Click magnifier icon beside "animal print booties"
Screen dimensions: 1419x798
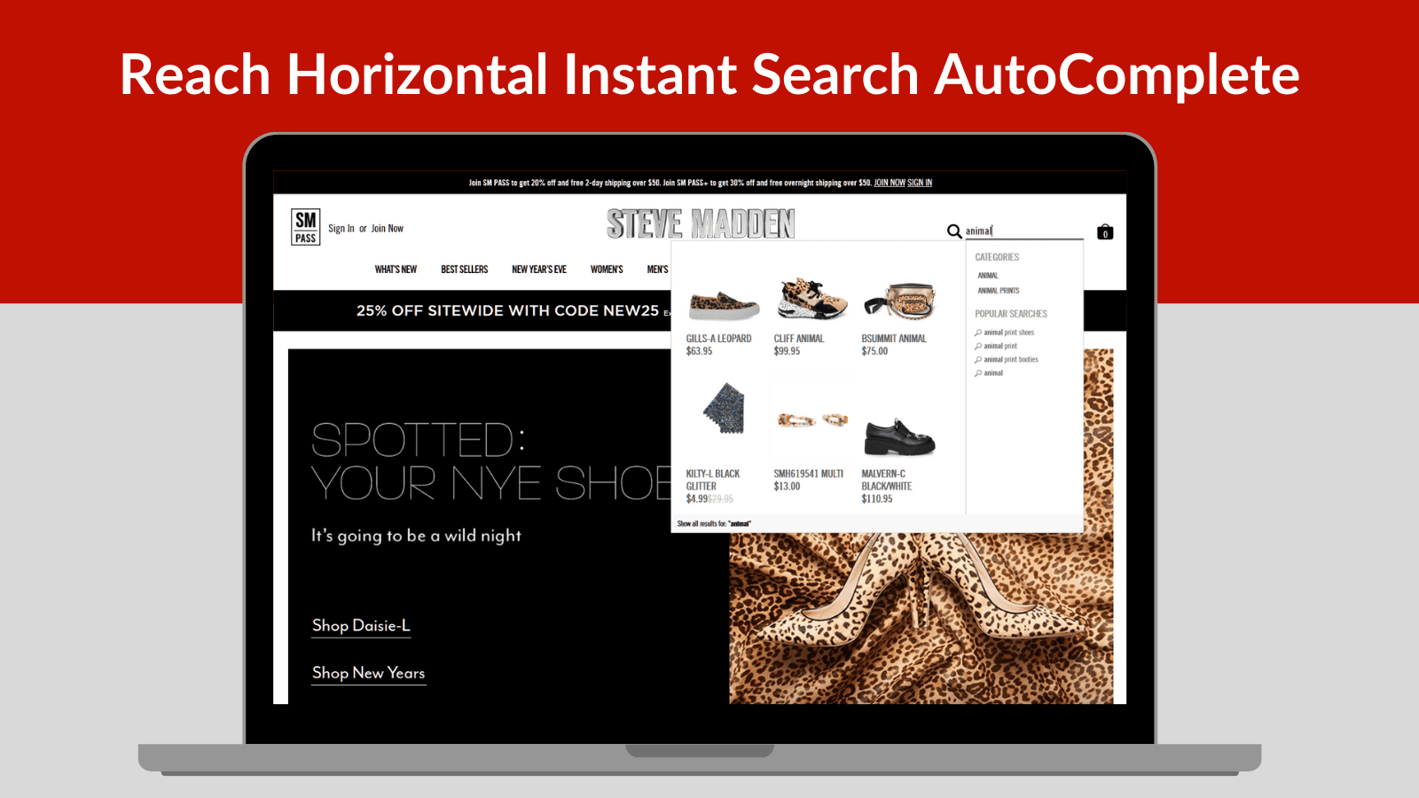click(978, 359)
